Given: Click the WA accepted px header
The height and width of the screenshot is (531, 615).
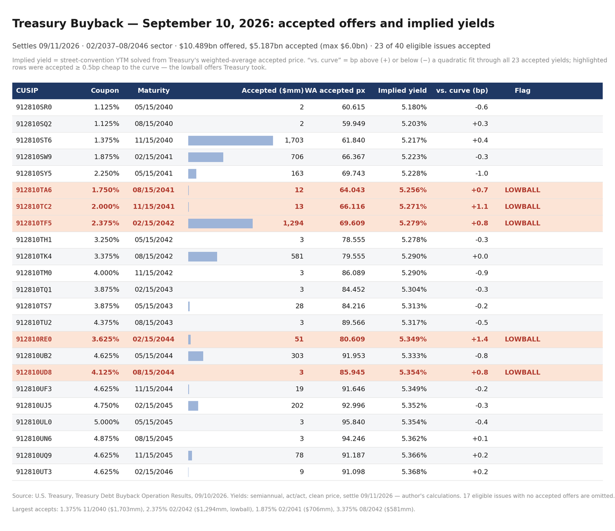Looking at the screenshot, I should click(x=335, y=91).
